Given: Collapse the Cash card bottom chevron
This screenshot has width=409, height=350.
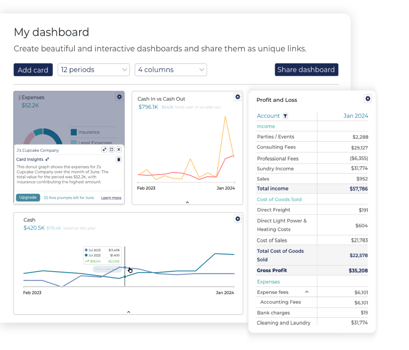Looking at the screenshot, I should (129, 312).
